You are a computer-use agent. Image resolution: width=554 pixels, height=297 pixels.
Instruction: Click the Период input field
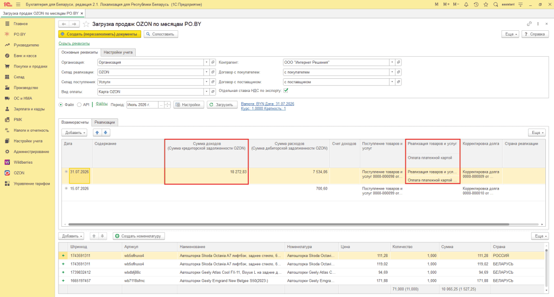click(142, 105)
